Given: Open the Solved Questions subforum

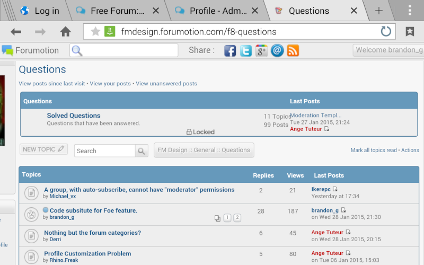Looking at the screenshot, I should pyautogui.click(x=74, y=116).
